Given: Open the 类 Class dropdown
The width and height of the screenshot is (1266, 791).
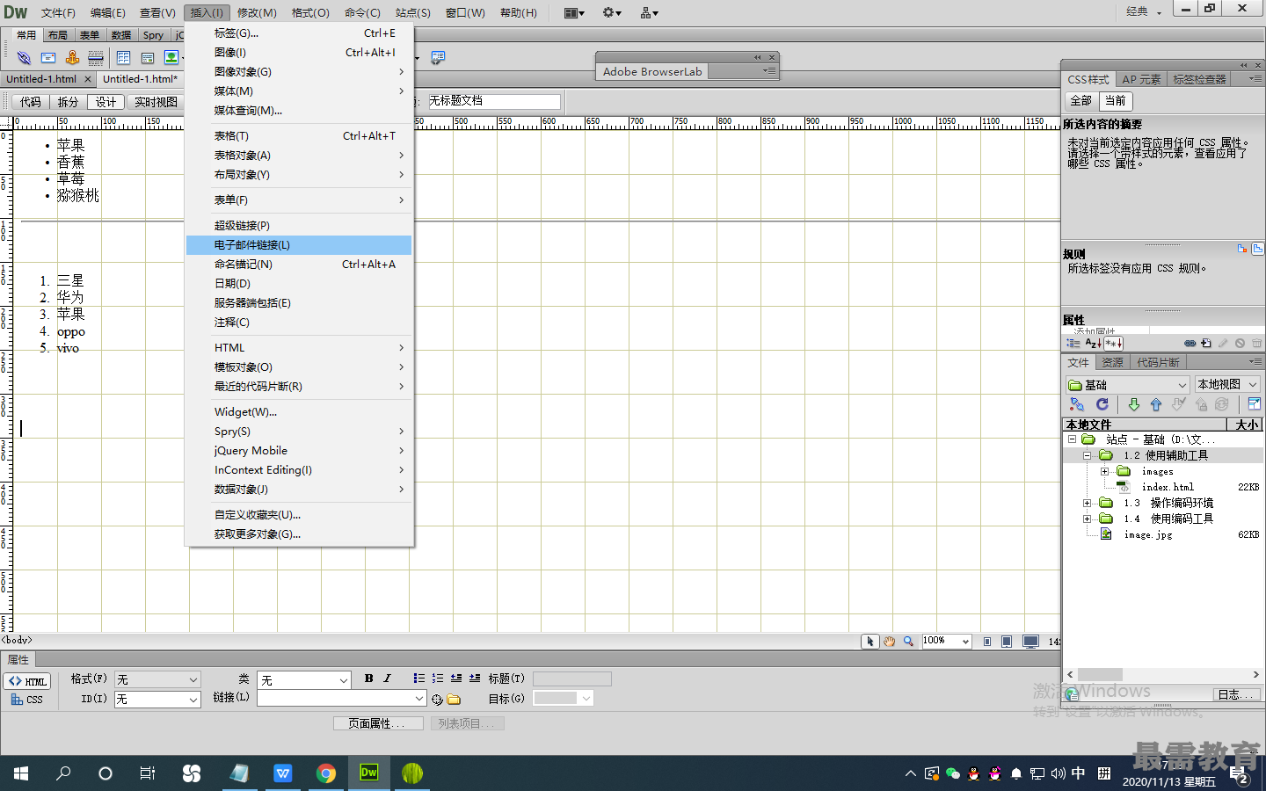Looking at the screenshot, I should coord(304,680).
